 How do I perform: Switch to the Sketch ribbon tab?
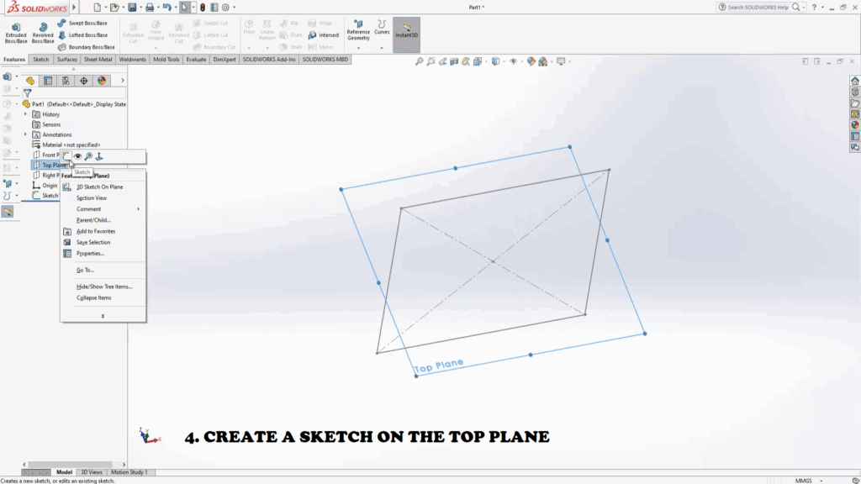[40, 60]
